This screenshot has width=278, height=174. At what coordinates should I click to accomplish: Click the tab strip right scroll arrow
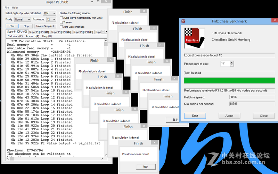point(106,32)
